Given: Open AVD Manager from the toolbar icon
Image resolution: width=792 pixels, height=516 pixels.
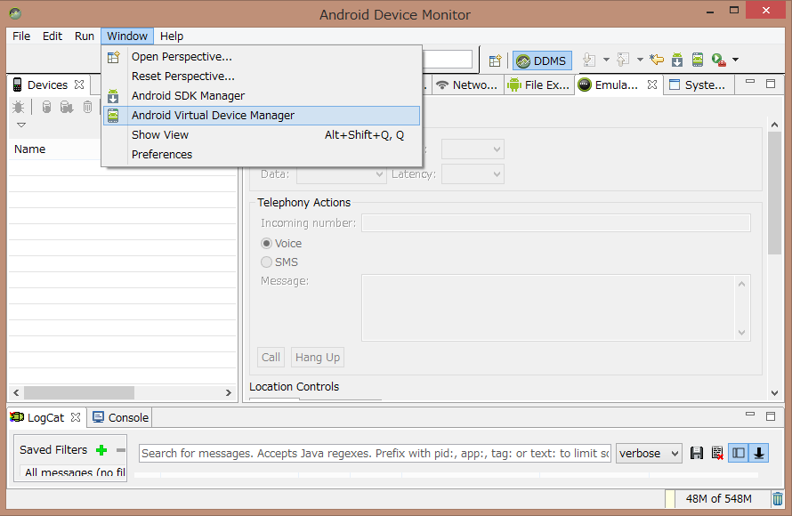Looking at the screenshot, I should coord(698,60).
